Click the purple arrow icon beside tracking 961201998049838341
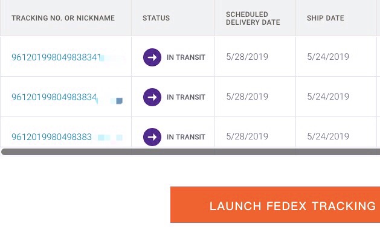Screen dimensions: 380x227 pyautogui.click(x=152, y=57)
